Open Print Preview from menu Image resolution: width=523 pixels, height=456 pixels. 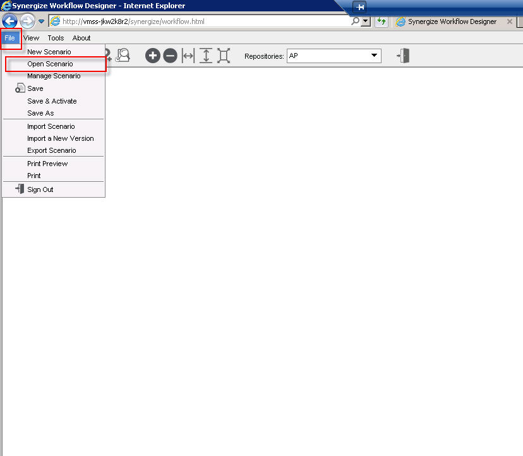(53, 164)
